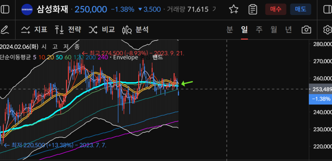Select moving average period 120
This screenshot has width=332, height=161.
[79, 57]
